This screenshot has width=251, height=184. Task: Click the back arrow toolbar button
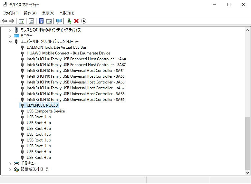coord(4,21)
